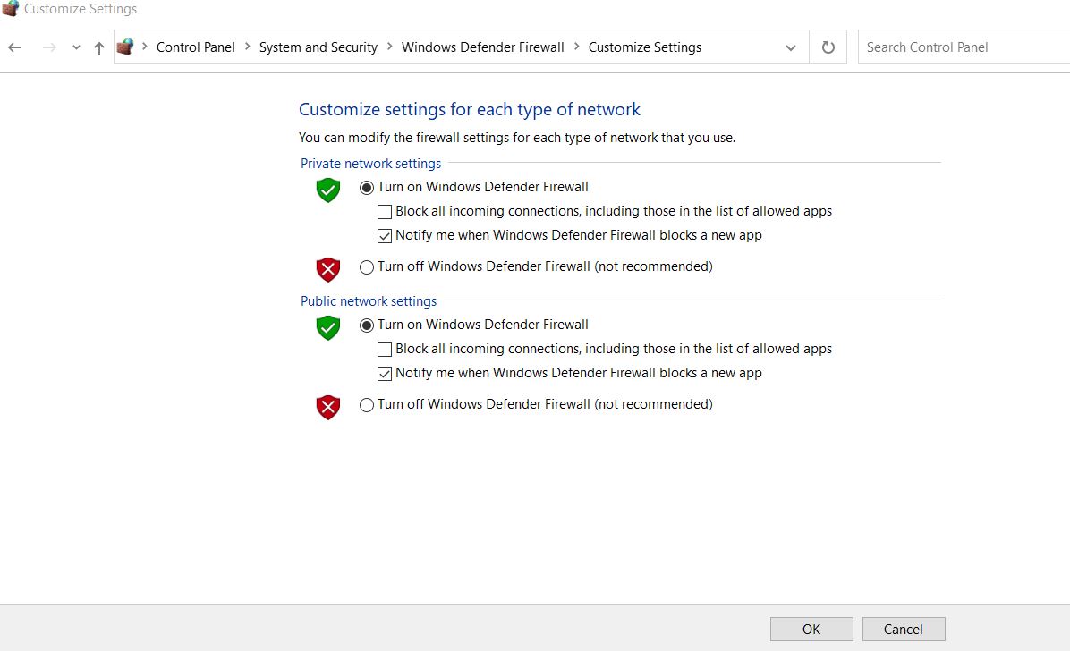Click text You can modify the firewall settings
1070x651 pixels.
point(517,138)
